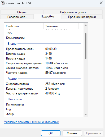Click the 3440 frame width value
Screen dimensions: 105x137
pos(49,54)
